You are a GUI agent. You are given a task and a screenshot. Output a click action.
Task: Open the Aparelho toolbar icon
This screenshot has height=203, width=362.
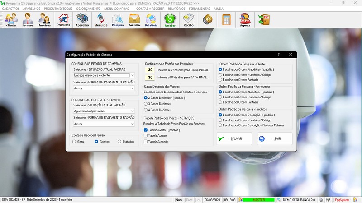tap(82, 20)
